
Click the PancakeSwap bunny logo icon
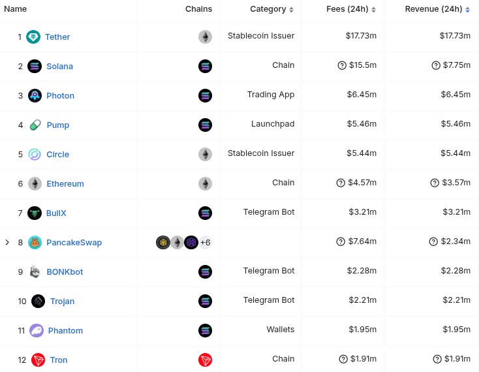(35, 243)
